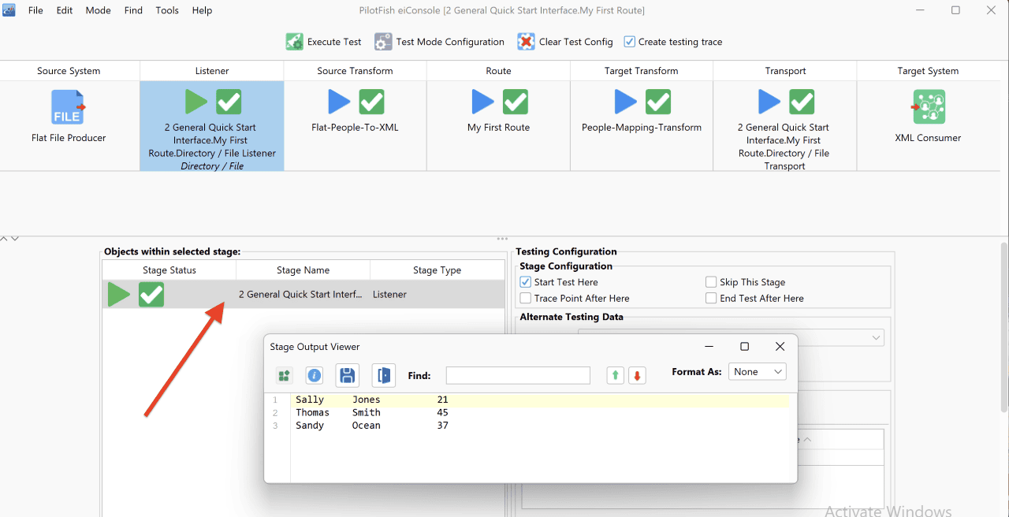The height and width of the screenshot is (517, 1009).
Task: Jump to previous match with green up arrow
Action: point(615,376)
